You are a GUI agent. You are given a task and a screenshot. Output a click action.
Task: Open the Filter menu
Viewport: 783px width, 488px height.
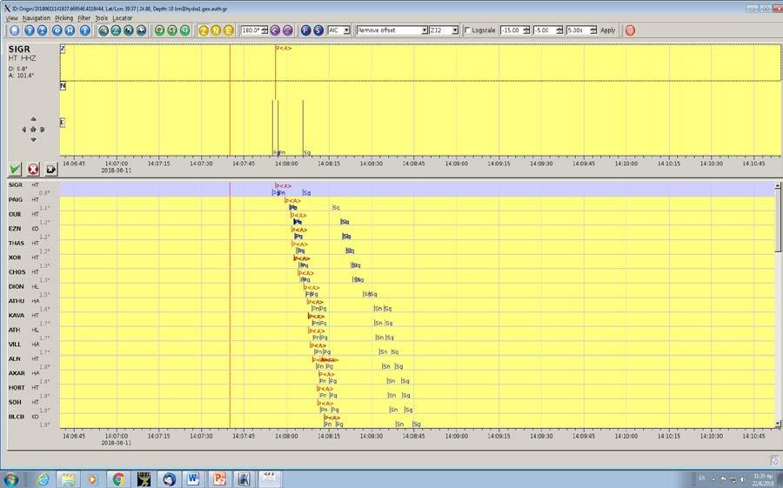tap(84, 18)
